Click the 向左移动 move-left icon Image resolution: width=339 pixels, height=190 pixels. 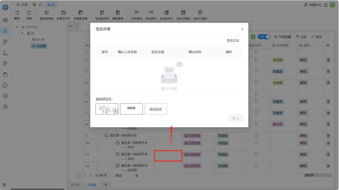[136, 13]
